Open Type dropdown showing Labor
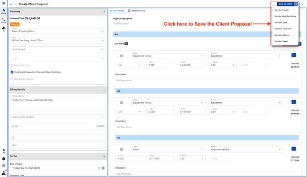The height and width of the screenshot is (177, 307). tap(168, 149)
